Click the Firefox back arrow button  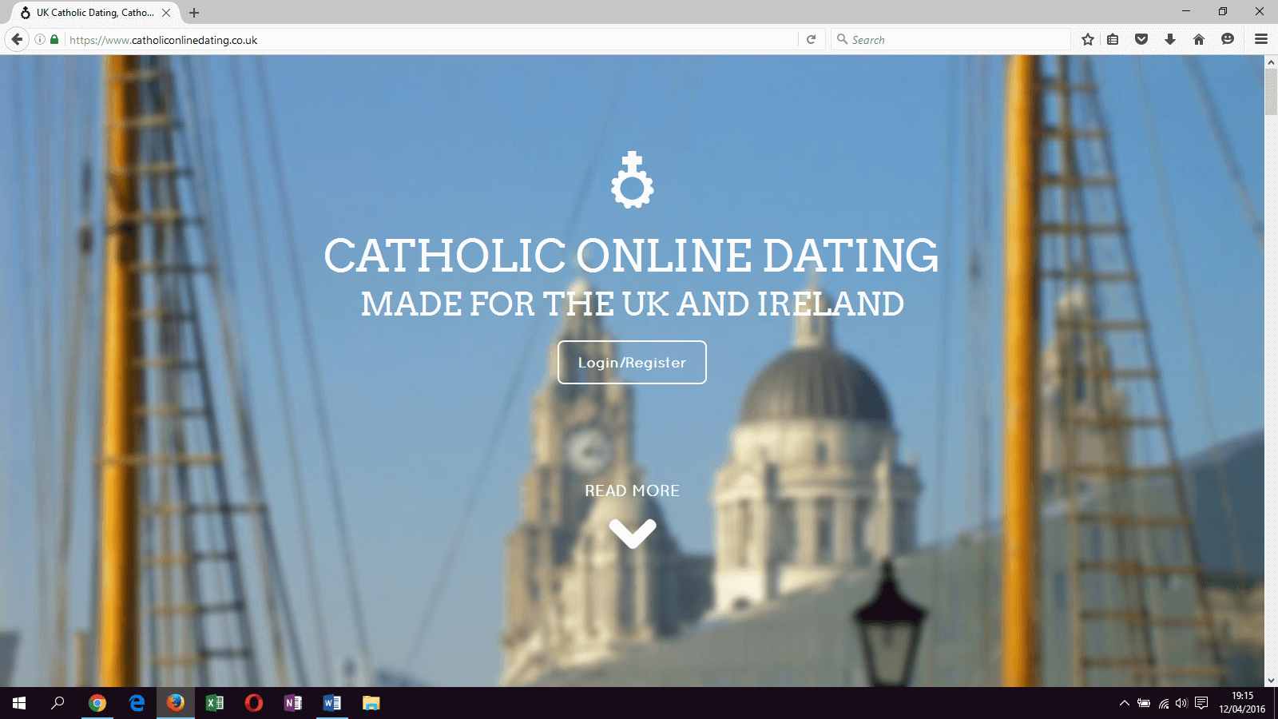click(x=17, y=39)
